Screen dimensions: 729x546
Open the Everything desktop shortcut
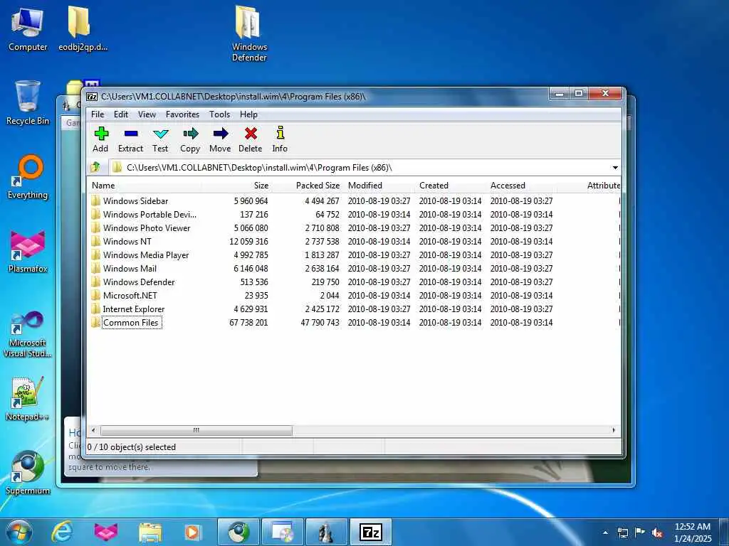tap(28, 176)
